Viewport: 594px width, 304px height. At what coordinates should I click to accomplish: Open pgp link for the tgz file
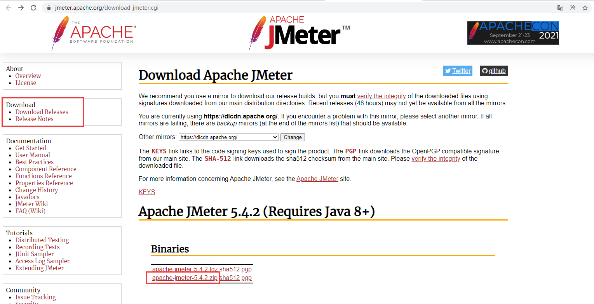pyautogui.click(x=246, y=269)
